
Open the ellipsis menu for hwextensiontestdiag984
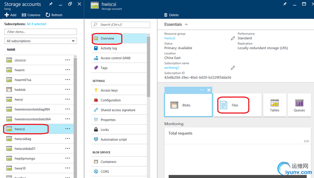(x=68, y=109)
